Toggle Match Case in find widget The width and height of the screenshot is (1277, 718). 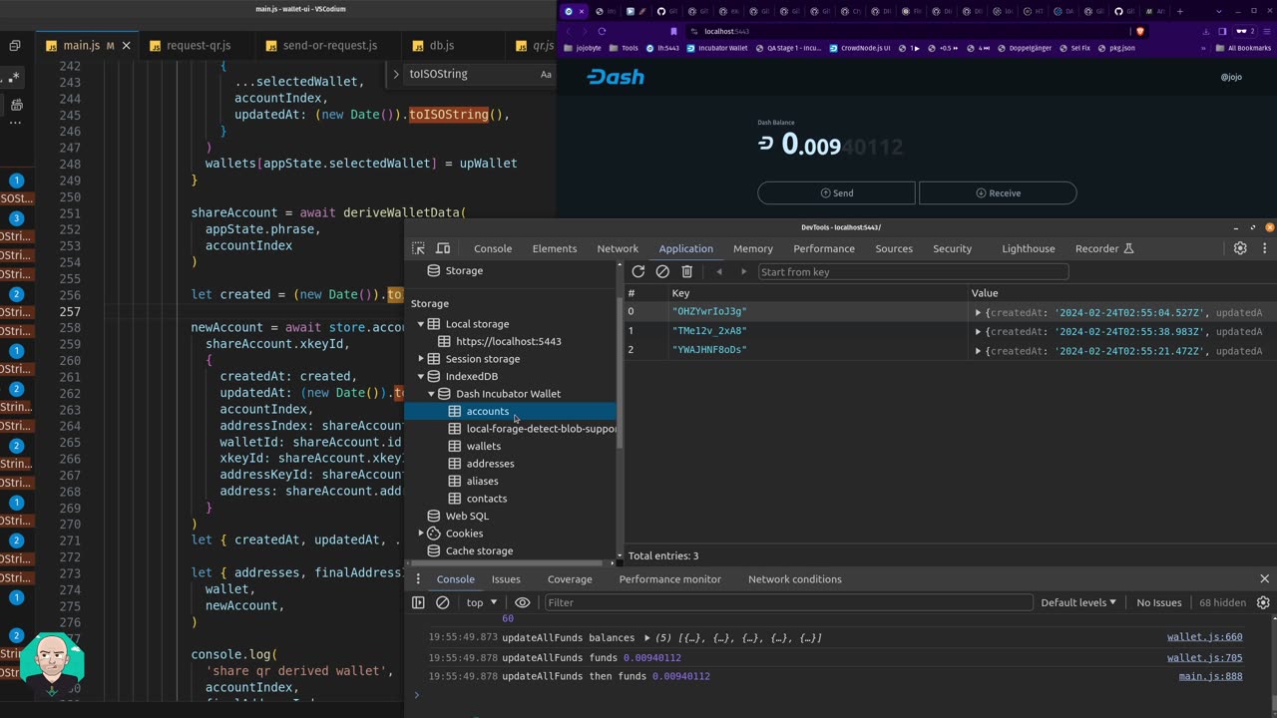(546, 74)
